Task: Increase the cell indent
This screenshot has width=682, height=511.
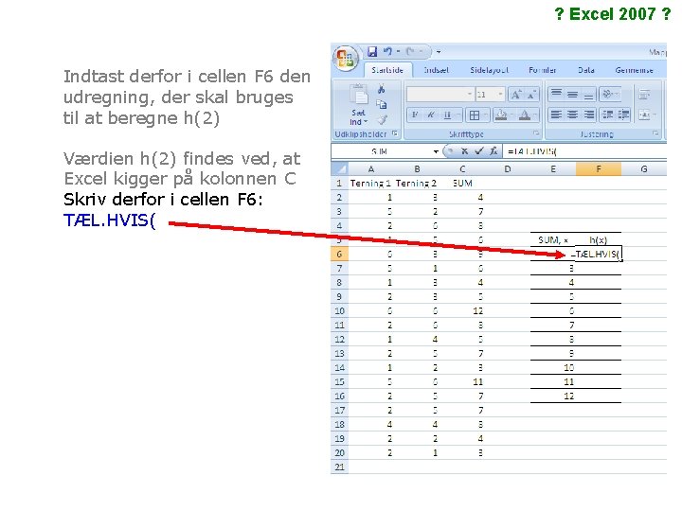Action: [623, 115]
